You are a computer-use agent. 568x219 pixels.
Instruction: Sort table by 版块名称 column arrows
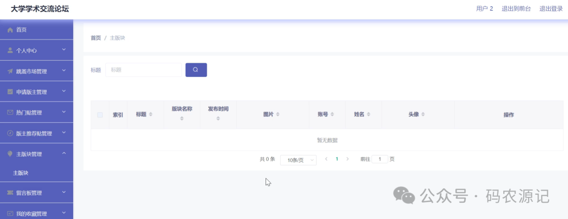tap(182, 118)
